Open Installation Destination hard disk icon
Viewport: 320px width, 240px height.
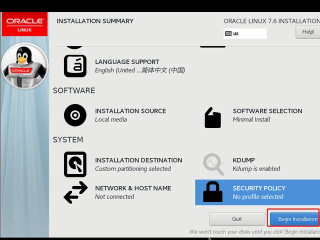click(75, 164)
